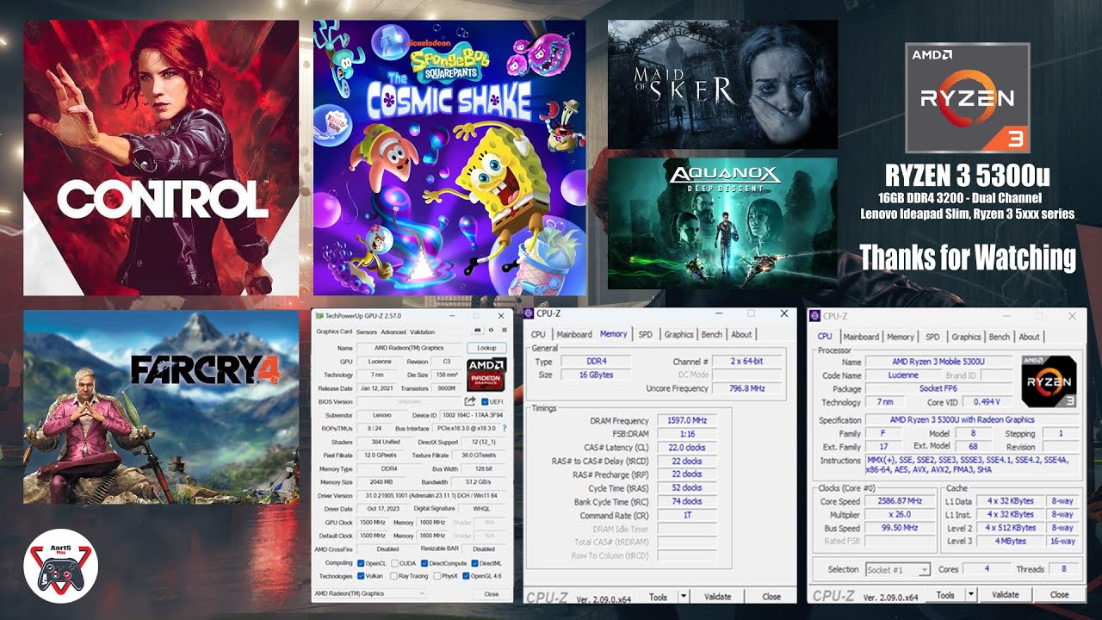Viewport: 1102px width, 620px height.
Task: Click the large AMD Ryzen 3 badge
Action: pos(968,98)
